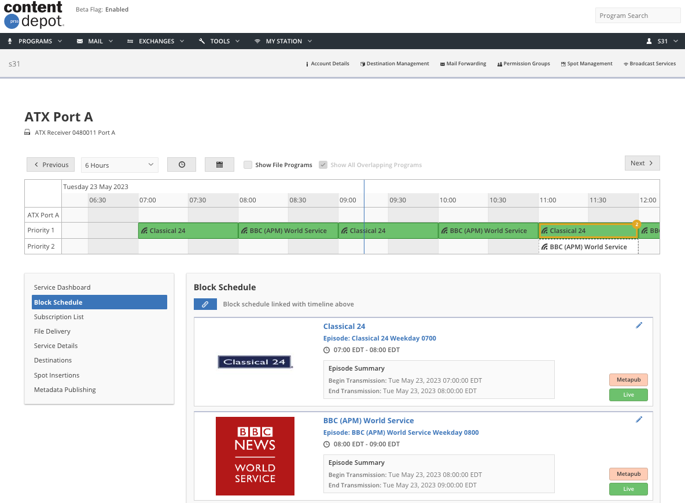685x503 pixels.
Task: Click the Next navigation button
Action: (642, 162)
